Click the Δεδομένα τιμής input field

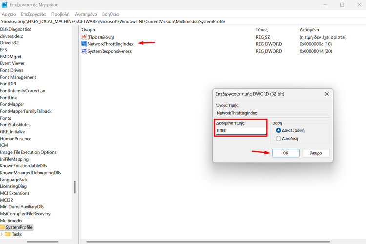[x=241, y=130]
